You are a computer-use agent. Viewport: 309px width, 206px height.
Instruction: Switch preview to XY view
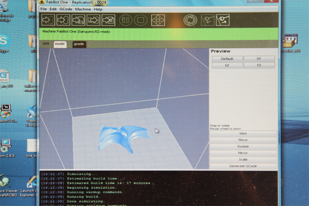coord(259,59)
